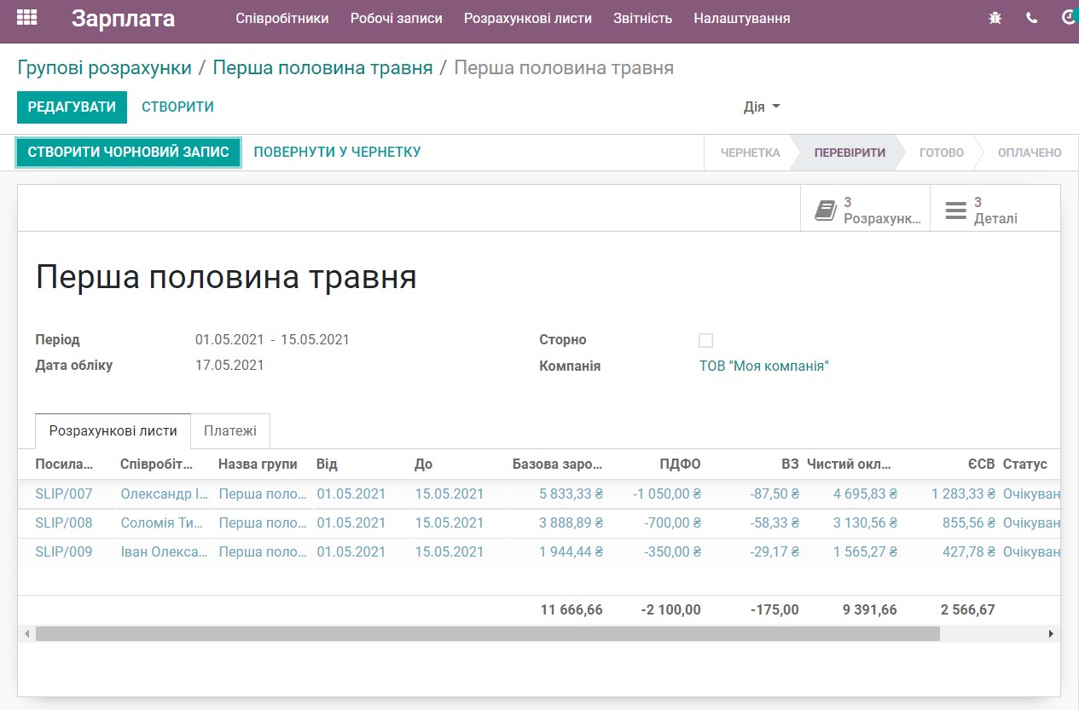Viewport: 1079px width, 710px height.
Task: Open the Деталі panel with list icon
Action: coord(994,208)
